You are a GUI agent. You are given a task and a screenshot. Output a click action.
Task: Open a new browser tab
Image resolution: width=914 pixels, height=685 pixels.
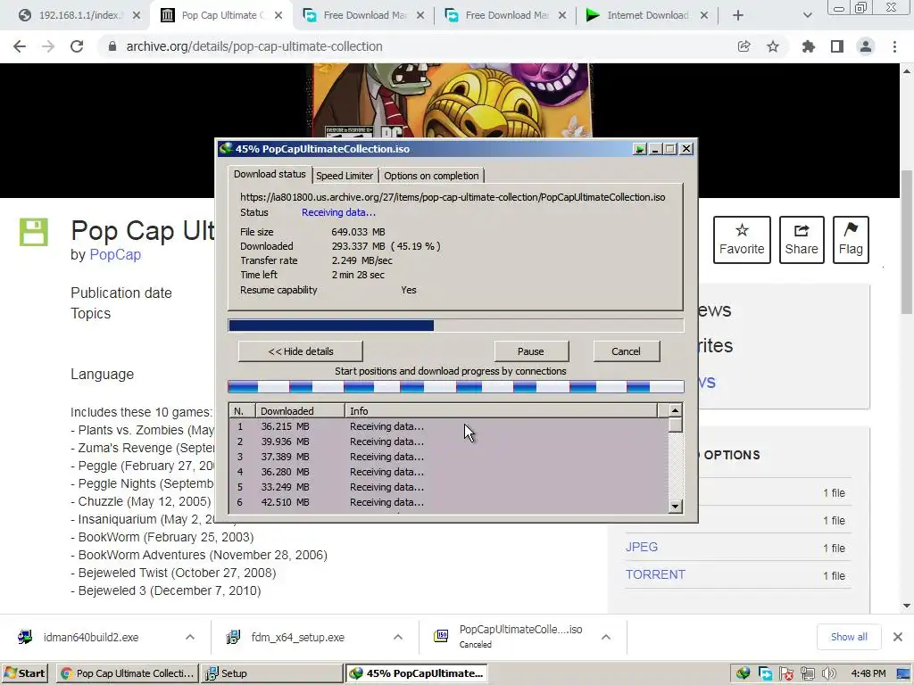coord(738,15)
